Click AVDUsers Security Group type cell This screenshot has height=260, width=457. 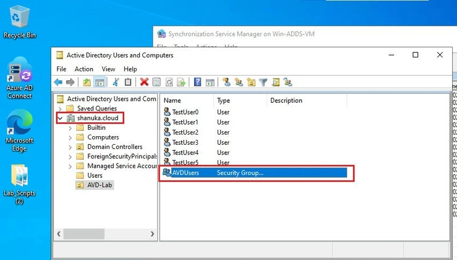click(240, 173)
